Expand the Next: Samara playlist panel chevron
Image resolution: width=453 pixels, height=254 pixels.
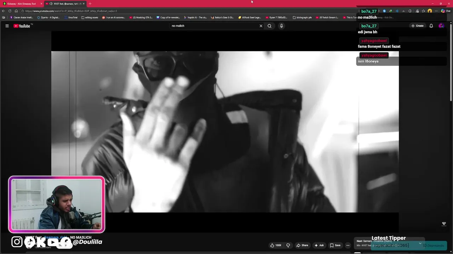click(x=420, y=243)
